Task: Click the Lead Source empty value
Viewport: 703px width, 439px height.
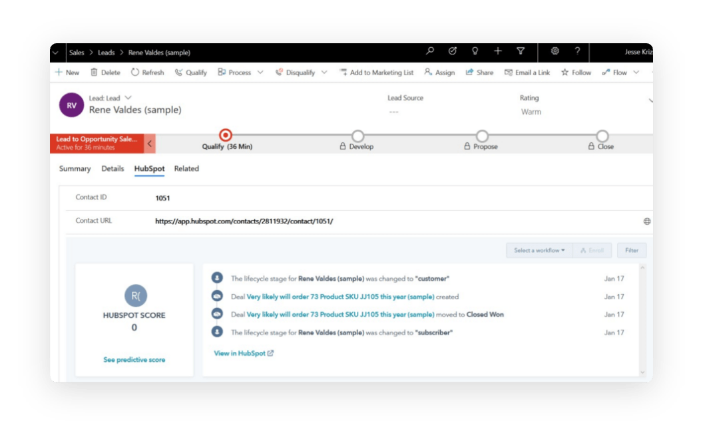Action: (x=393, y=112)
